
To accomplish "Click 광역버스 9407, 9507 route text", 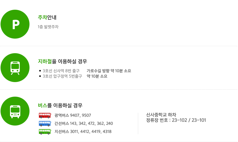I will click(x=73, y=115).
